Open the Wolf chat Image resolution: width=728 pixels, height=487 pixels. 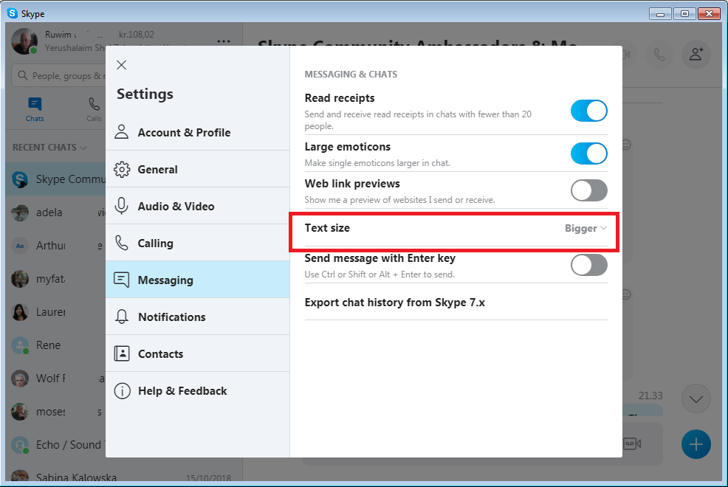pos(55,378)
